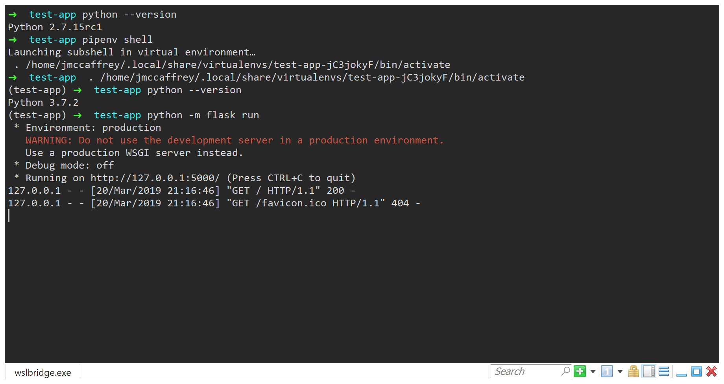Create a new console with the green plus icon

point(580,371)
